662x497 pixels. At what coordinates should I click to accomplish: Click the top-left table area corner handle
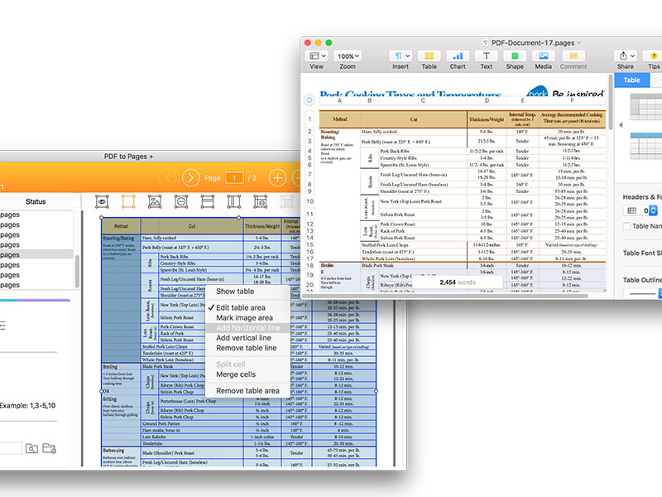tap(101, 218)
